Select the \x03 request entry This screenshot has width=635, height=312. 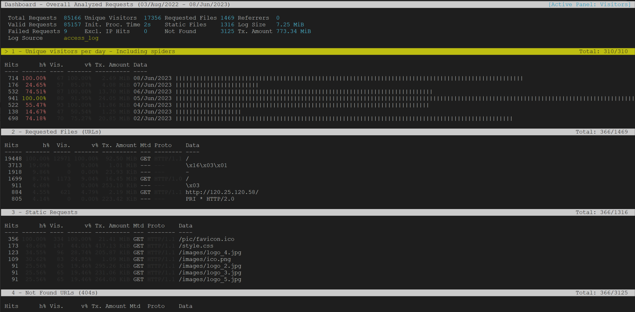point(193,186)
